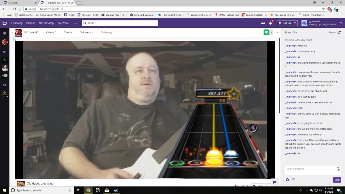
Task: Open Windows Action Center notifications
Action: pos(339,190)
